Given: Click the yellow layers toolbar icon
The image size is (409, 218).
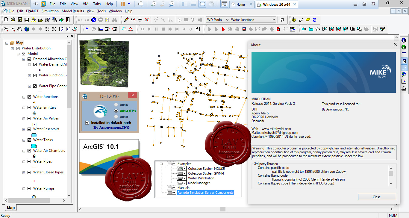Looking at the screenshot, I should [x=307, y=20].
